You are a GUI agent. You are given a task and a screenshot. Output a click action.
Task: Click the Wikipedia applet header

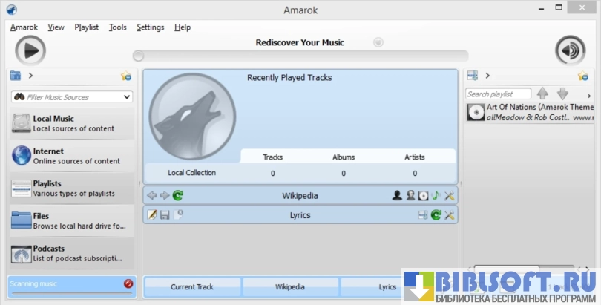300,195
